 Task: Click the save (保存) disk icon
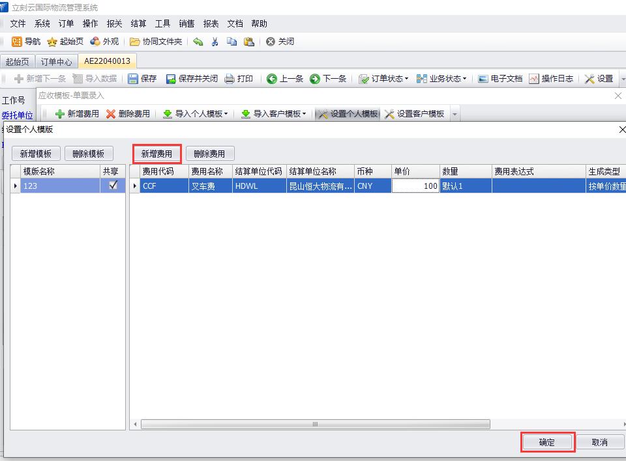coord(133,79)
